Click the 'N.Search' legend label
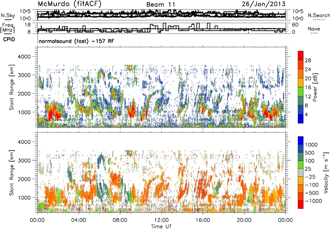Screen dimensions: 330x229 (x=318, y=15)
